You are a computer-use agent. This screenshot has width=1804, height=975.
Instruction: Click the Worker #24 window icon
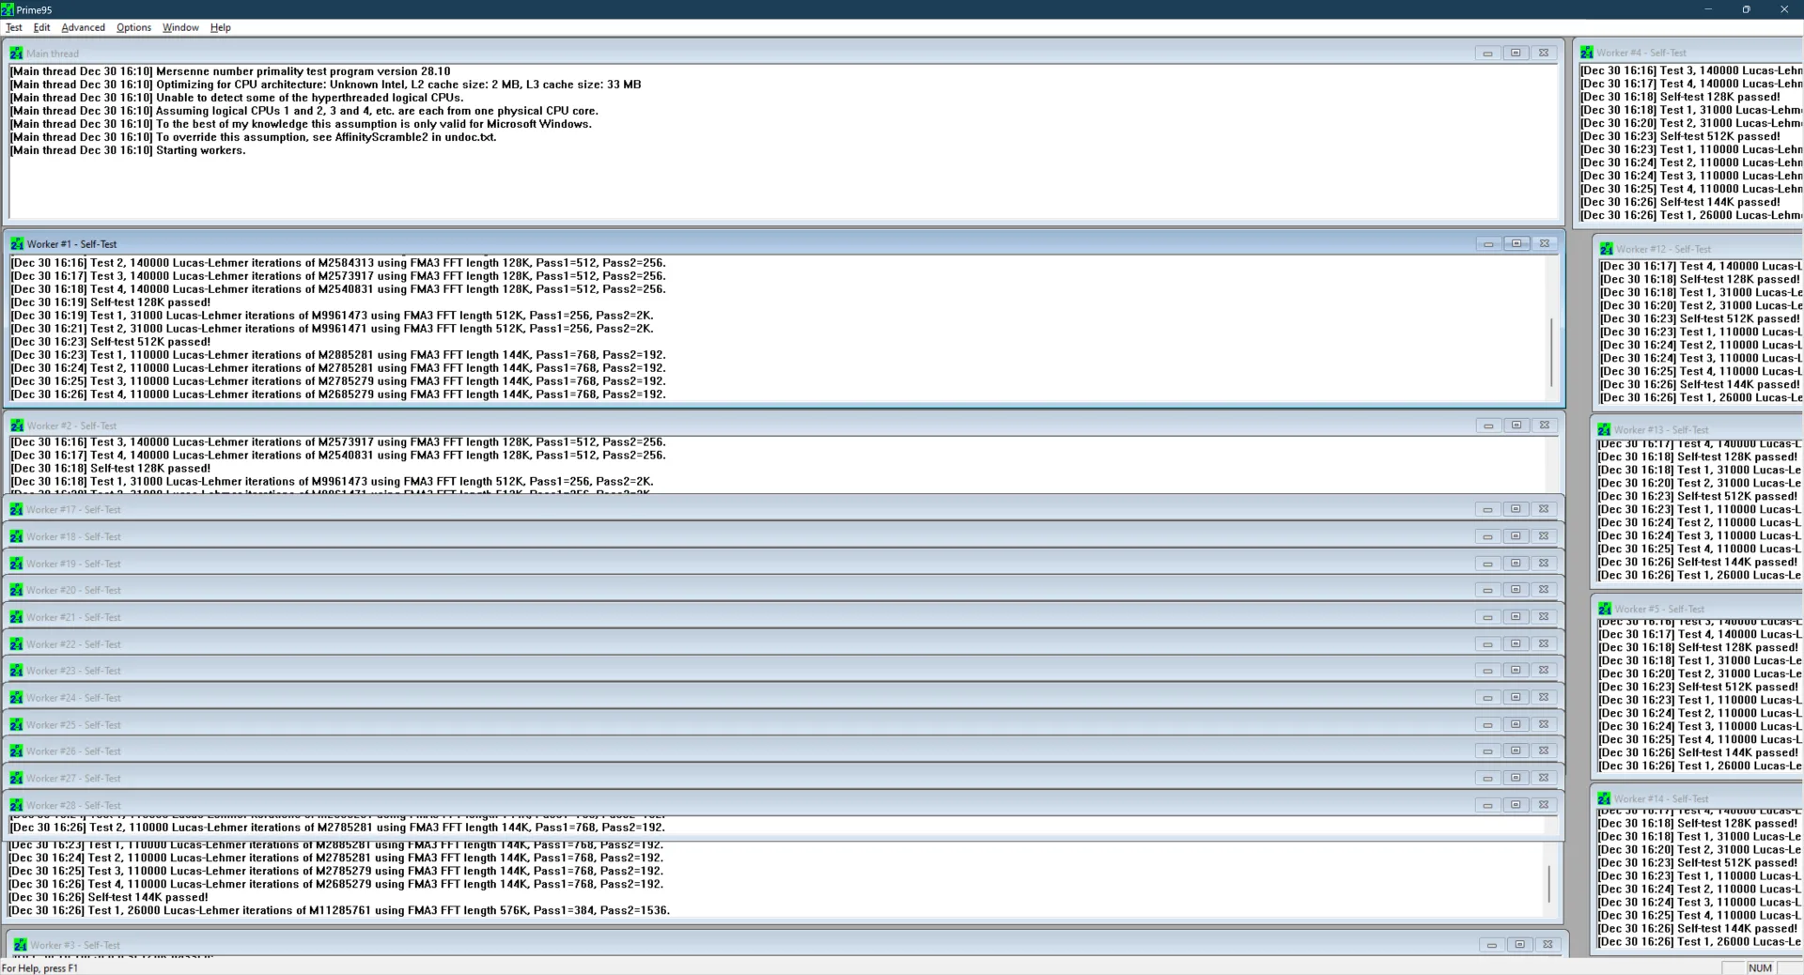point(16,698)
